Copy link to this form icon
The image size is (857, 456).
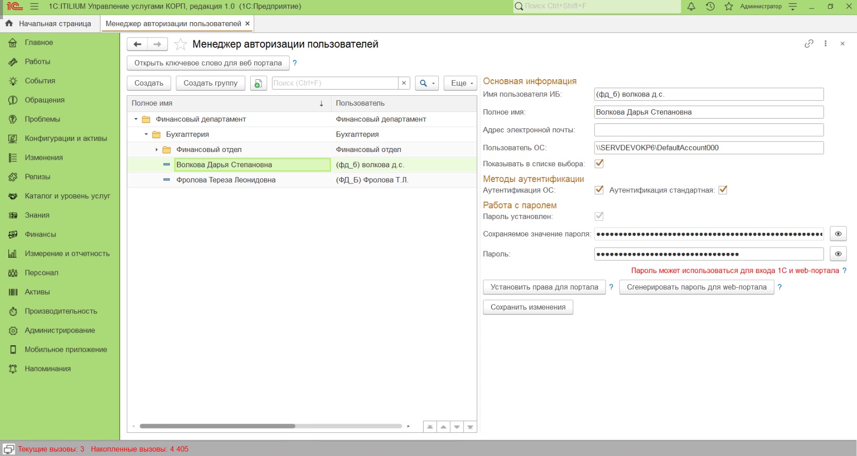[809, 44]
